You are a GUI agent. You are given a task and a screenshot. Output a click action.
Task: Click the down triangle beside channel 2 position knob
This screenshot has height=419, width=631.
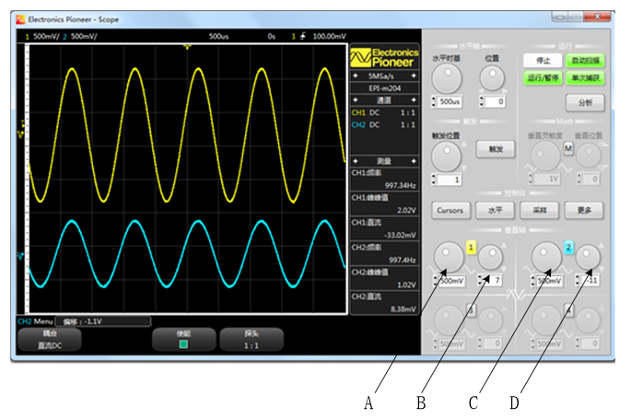pyautogui.click(x=602, y=268)
